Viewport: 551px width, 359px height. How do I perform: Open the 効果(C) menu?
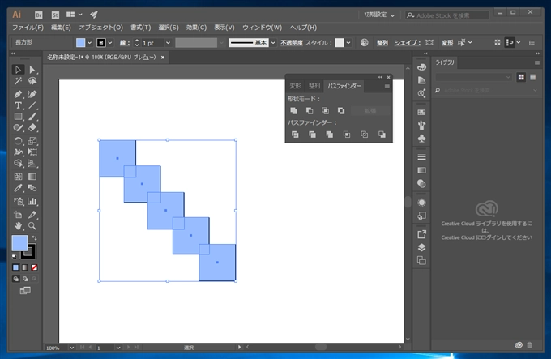[x=196, y=28]
